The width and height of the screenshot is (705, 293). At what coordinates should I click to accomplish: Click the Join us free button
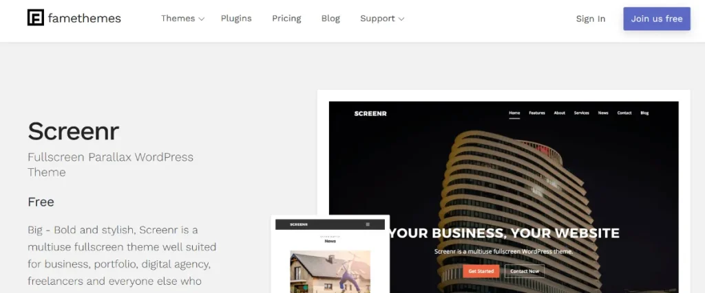(656, 19)
